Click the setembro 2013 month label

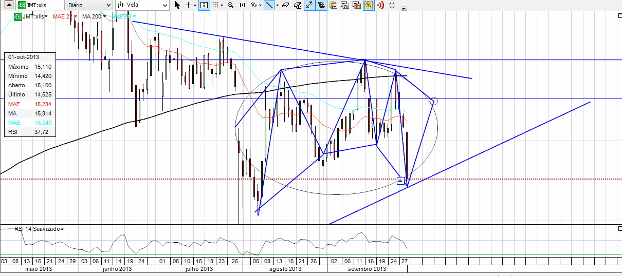pyautogui.click(x=367, y=269)
